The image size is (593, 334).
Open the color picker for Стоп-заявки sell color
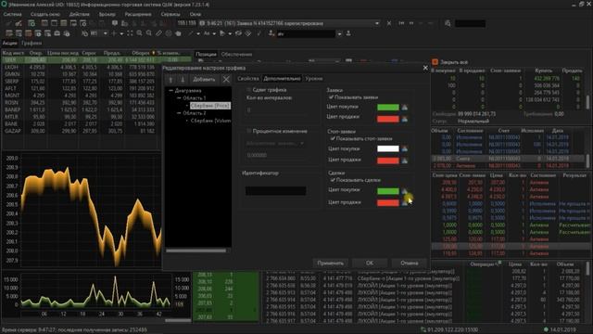[x=405, y=161]
